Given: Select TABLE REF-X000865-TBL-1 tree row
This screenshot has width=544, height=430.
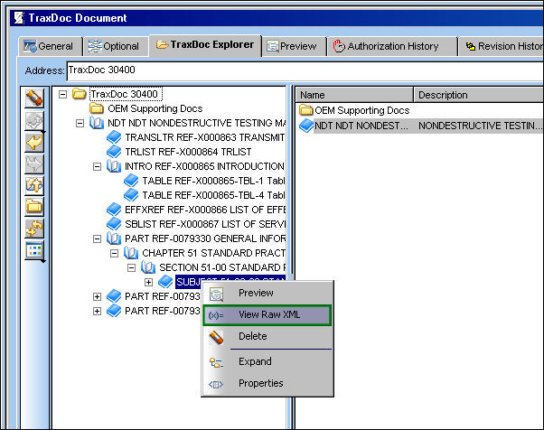Looking at the screenshot, I should tap(205, 181).
